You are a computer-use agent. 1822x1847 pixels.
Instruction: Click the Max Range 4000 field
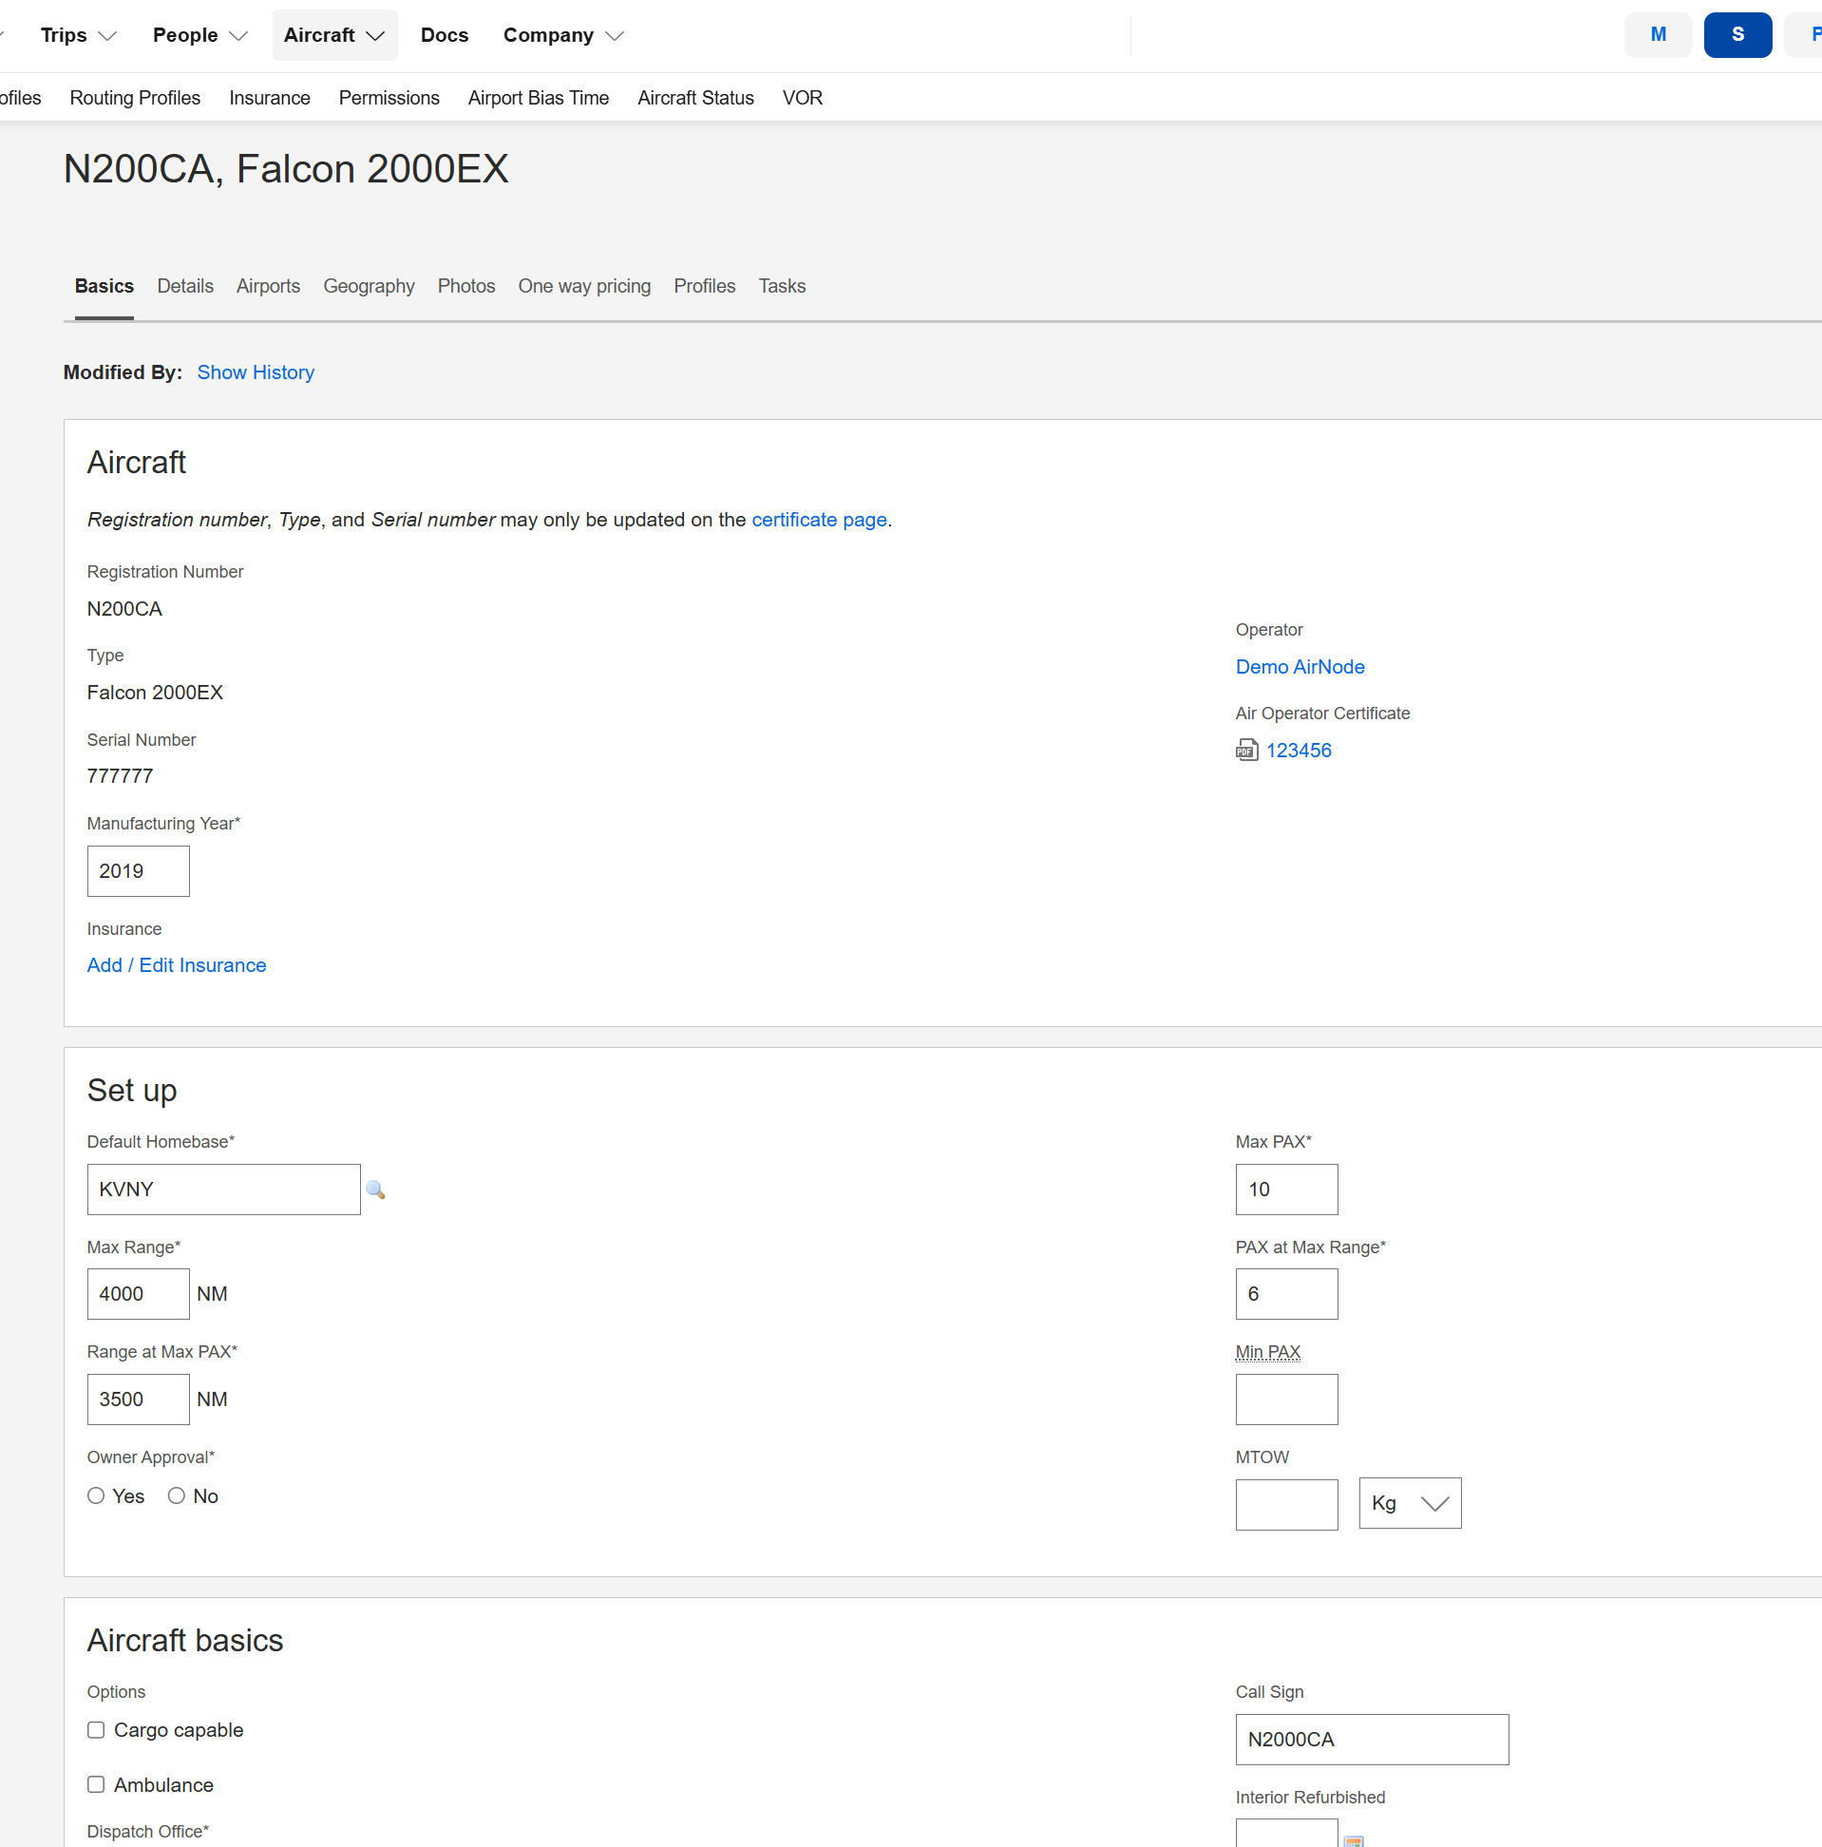[x=139, y=1294]
